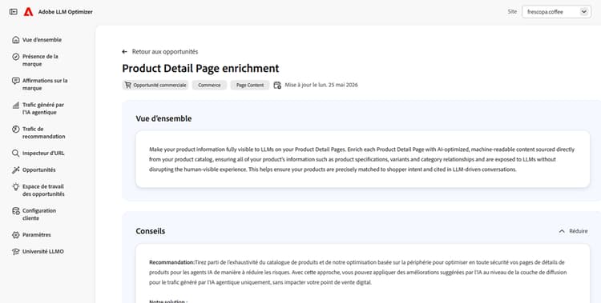The width and height of the screenshot is (601, 303).
Task: Click the 'Site' label near dropdown
Action: pyautogui.click(x=512, y=12)
